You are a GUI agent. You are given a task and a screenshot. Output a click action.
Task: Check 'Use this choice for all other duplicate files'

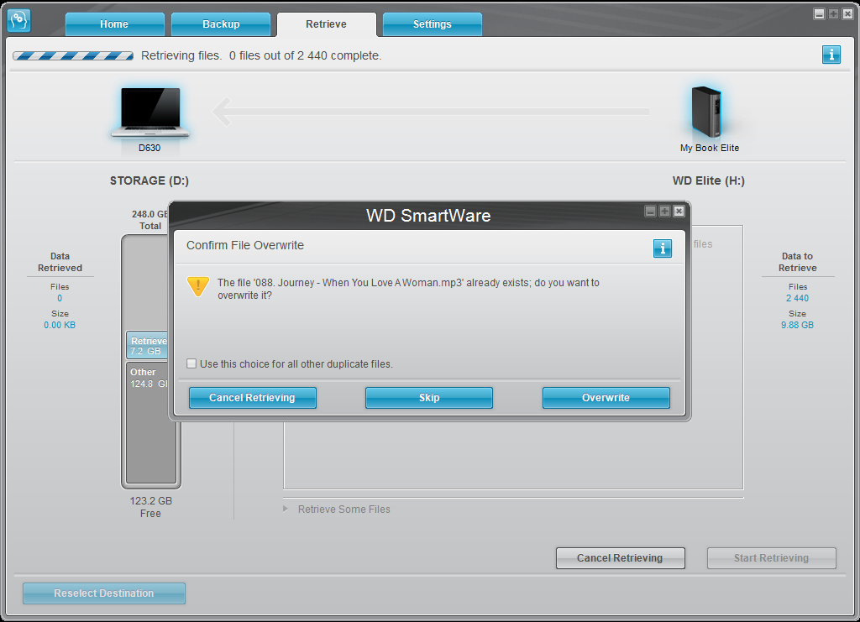(191, 363)
